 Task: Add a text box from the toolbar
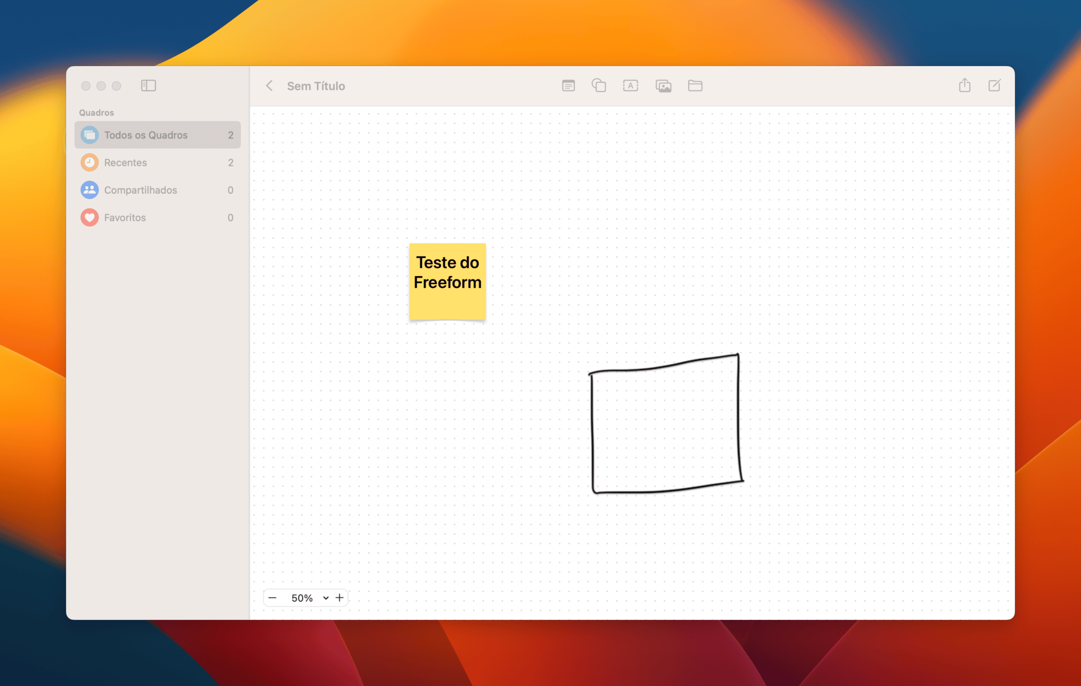[630, 86]
